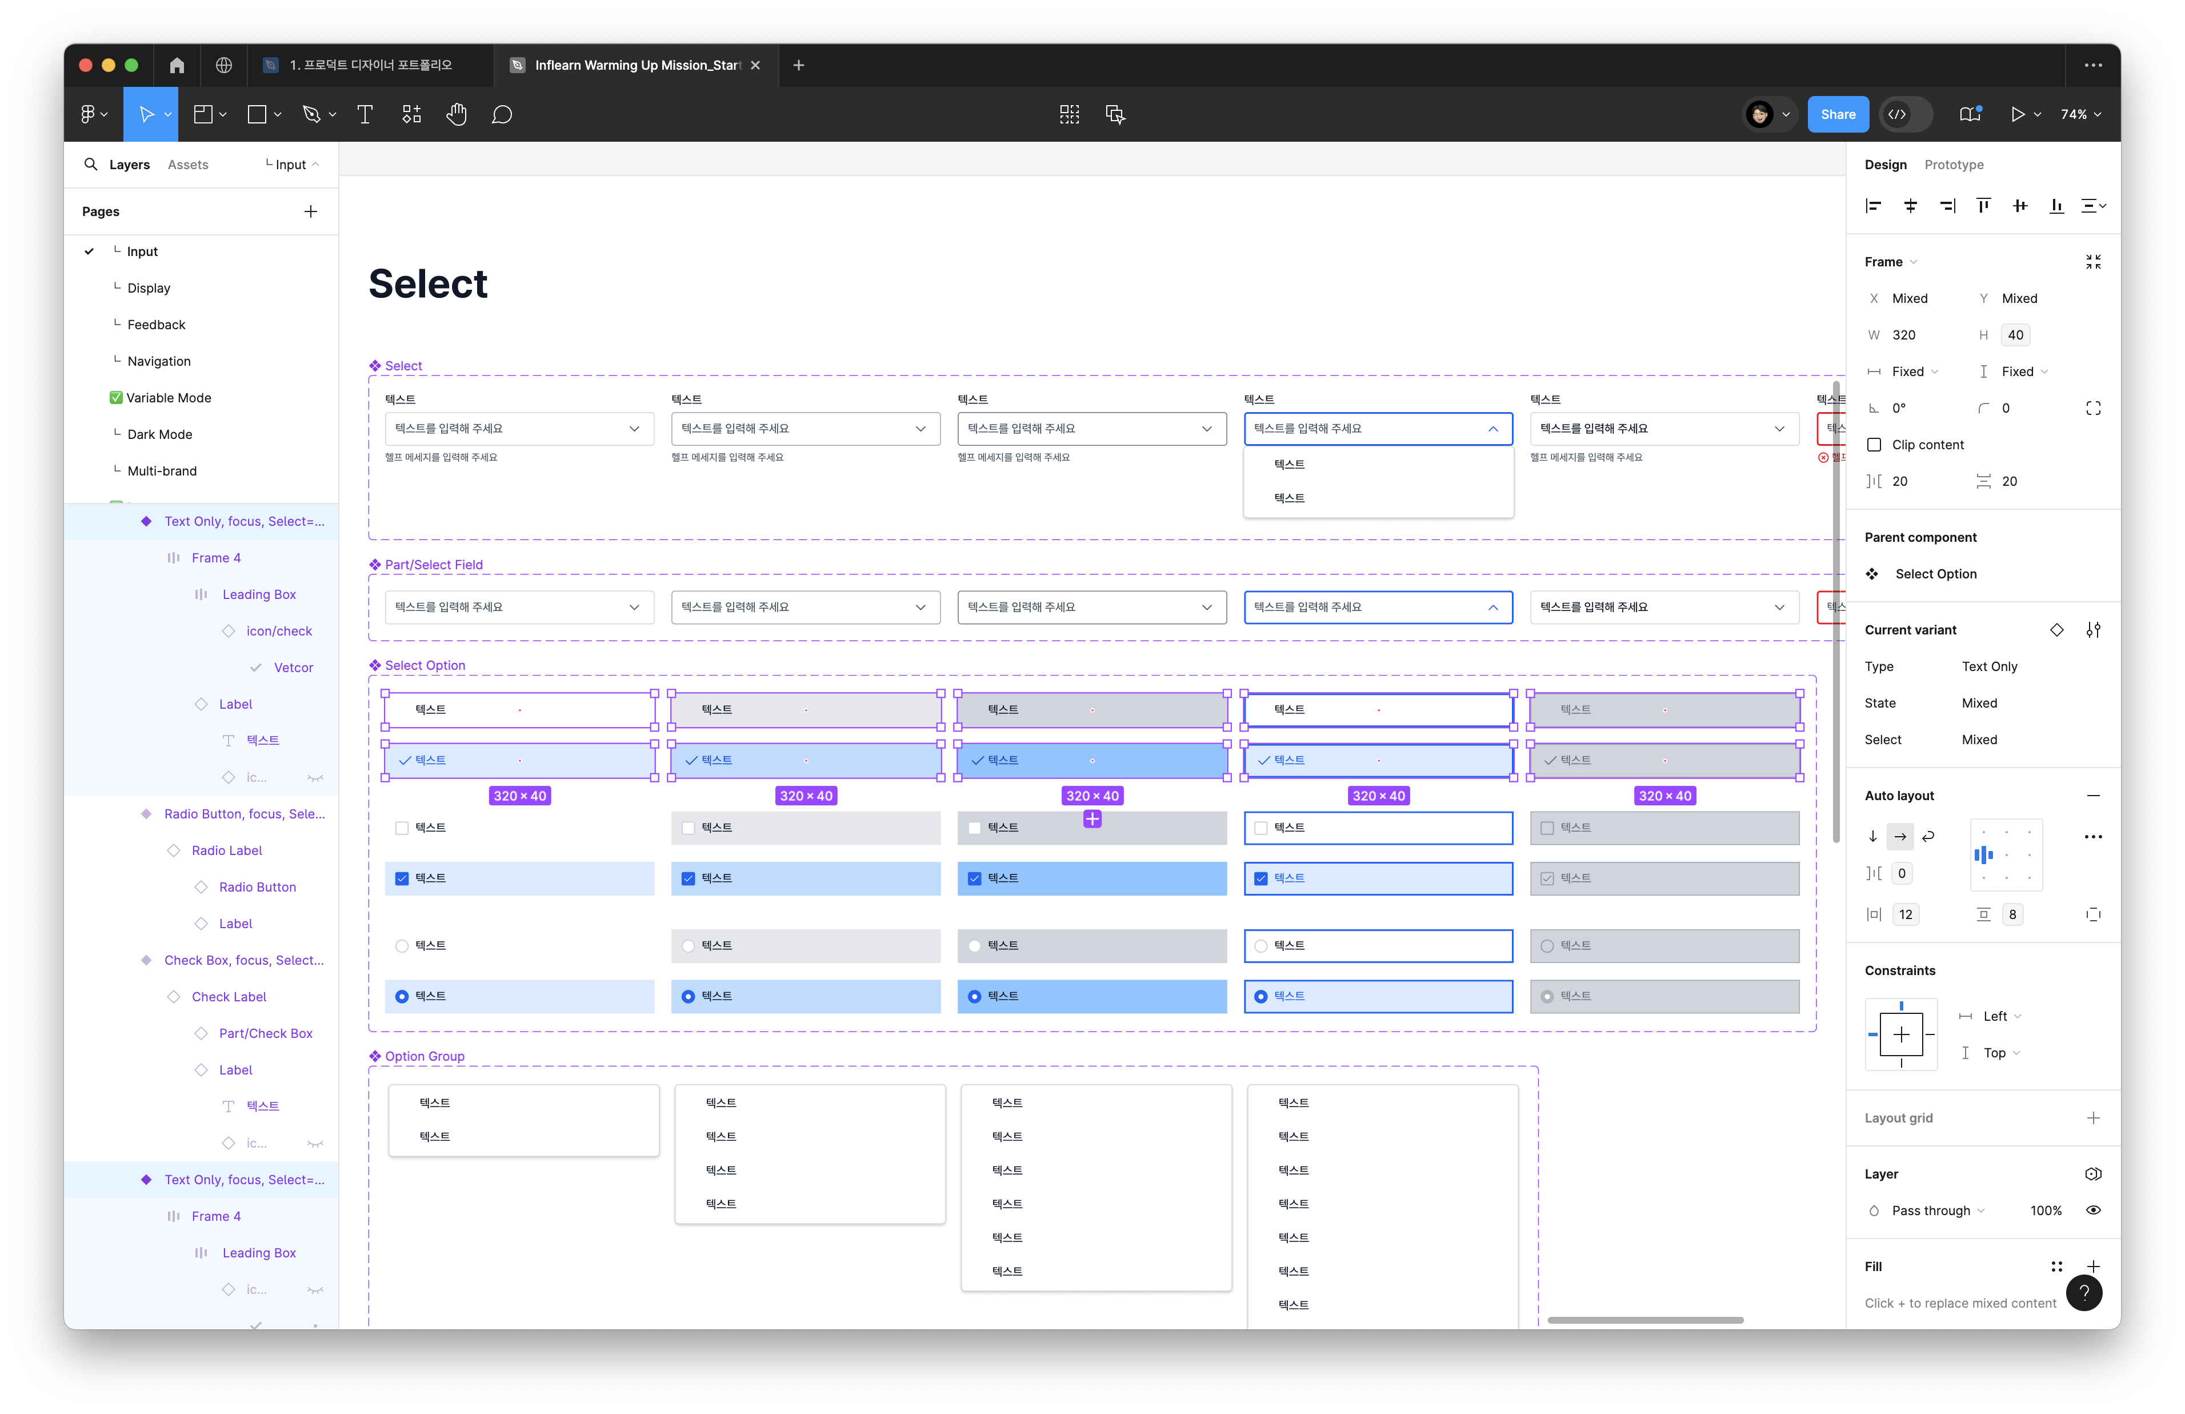Search layers with magnifier icon
This screenshot has height=1414, width=2185.
point(91,165)
